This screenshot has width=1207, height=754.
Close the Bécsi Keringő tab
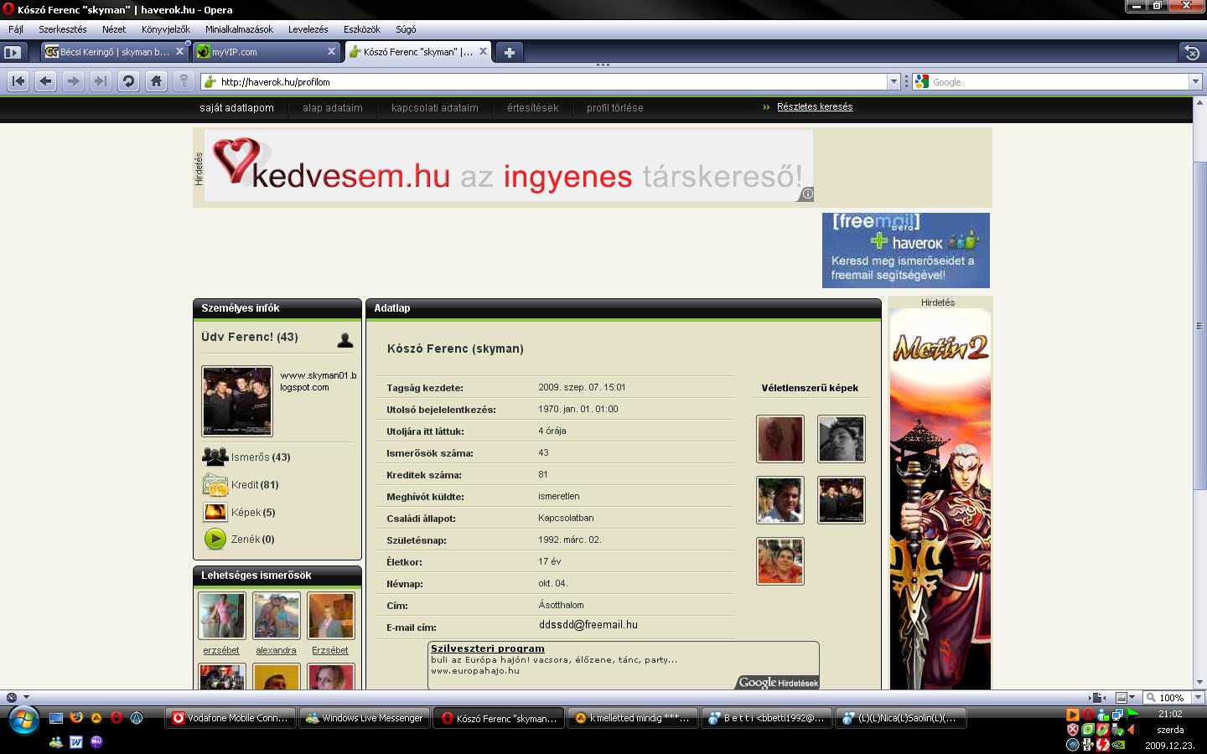coord(179,52)
